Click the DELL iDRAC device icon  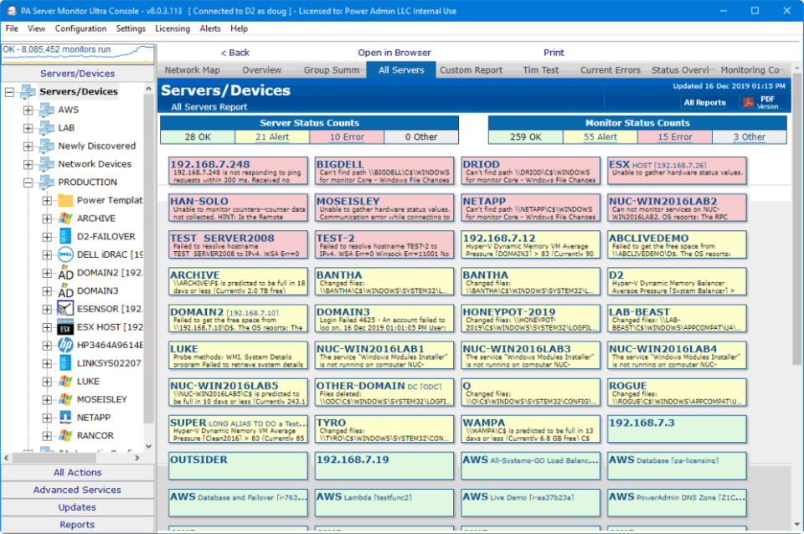tap(65, 254)
